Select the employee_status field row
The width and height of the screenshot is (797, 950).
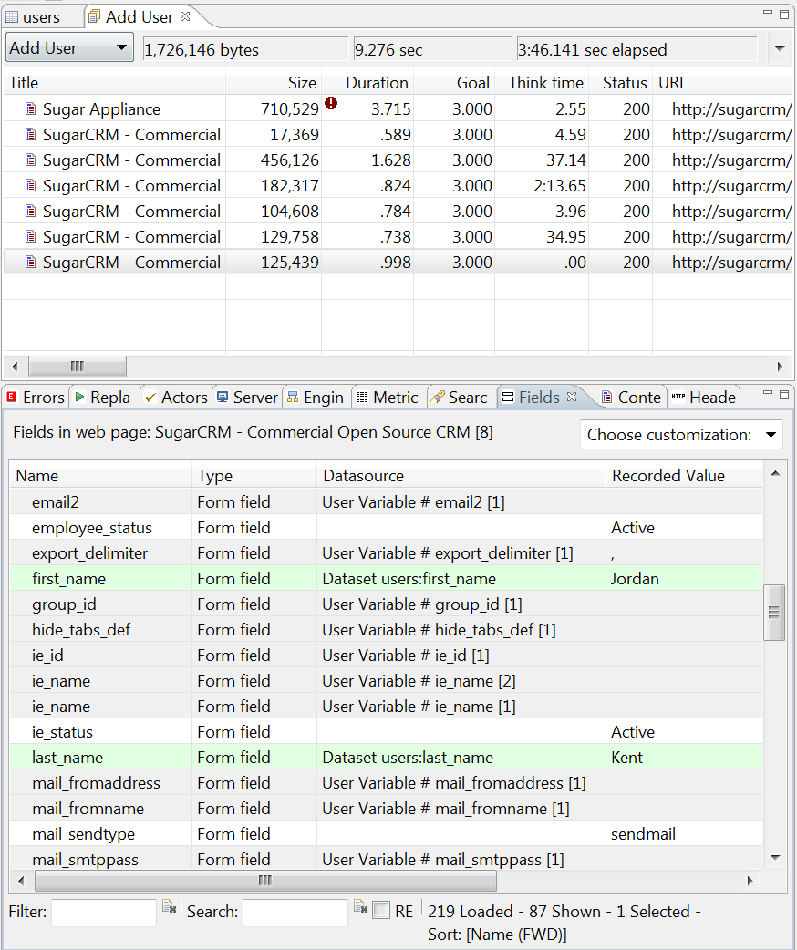click(386, 528)
